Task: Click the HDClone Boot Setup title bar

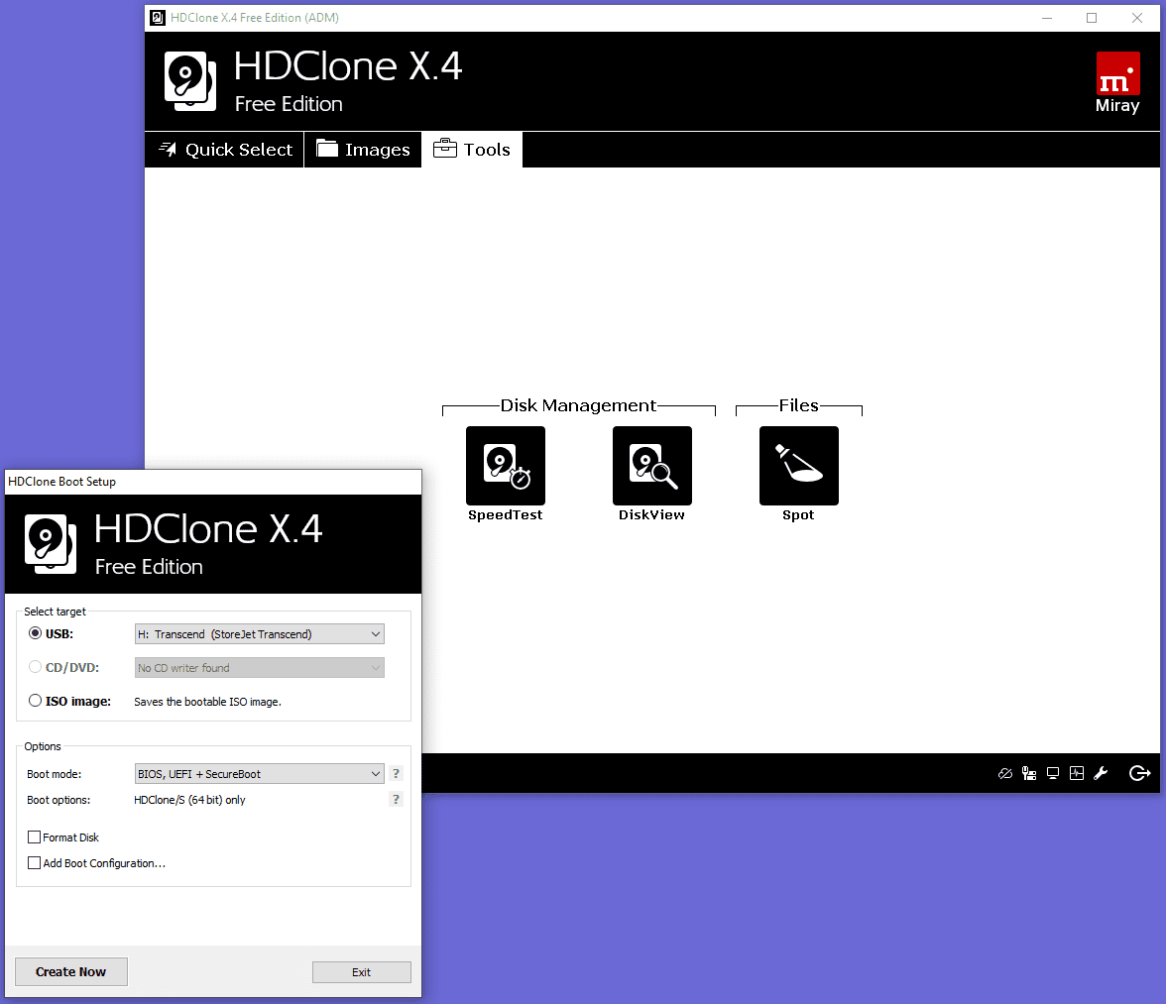Action: tap(212, 482)
